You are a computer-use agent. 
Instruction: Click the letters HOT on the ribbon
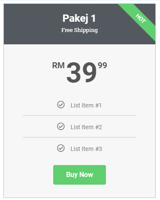tap(140, 18)
